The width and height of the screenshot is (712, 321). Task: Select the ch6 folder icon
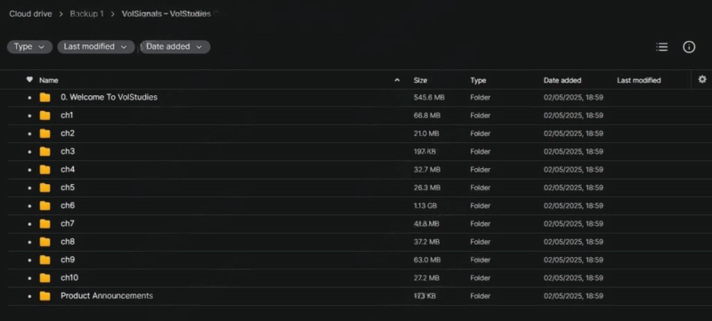(45, 205)
